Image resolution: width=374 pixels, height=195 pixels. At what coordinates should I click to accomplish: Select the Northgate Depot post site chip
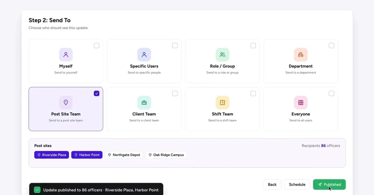point(124,155)
